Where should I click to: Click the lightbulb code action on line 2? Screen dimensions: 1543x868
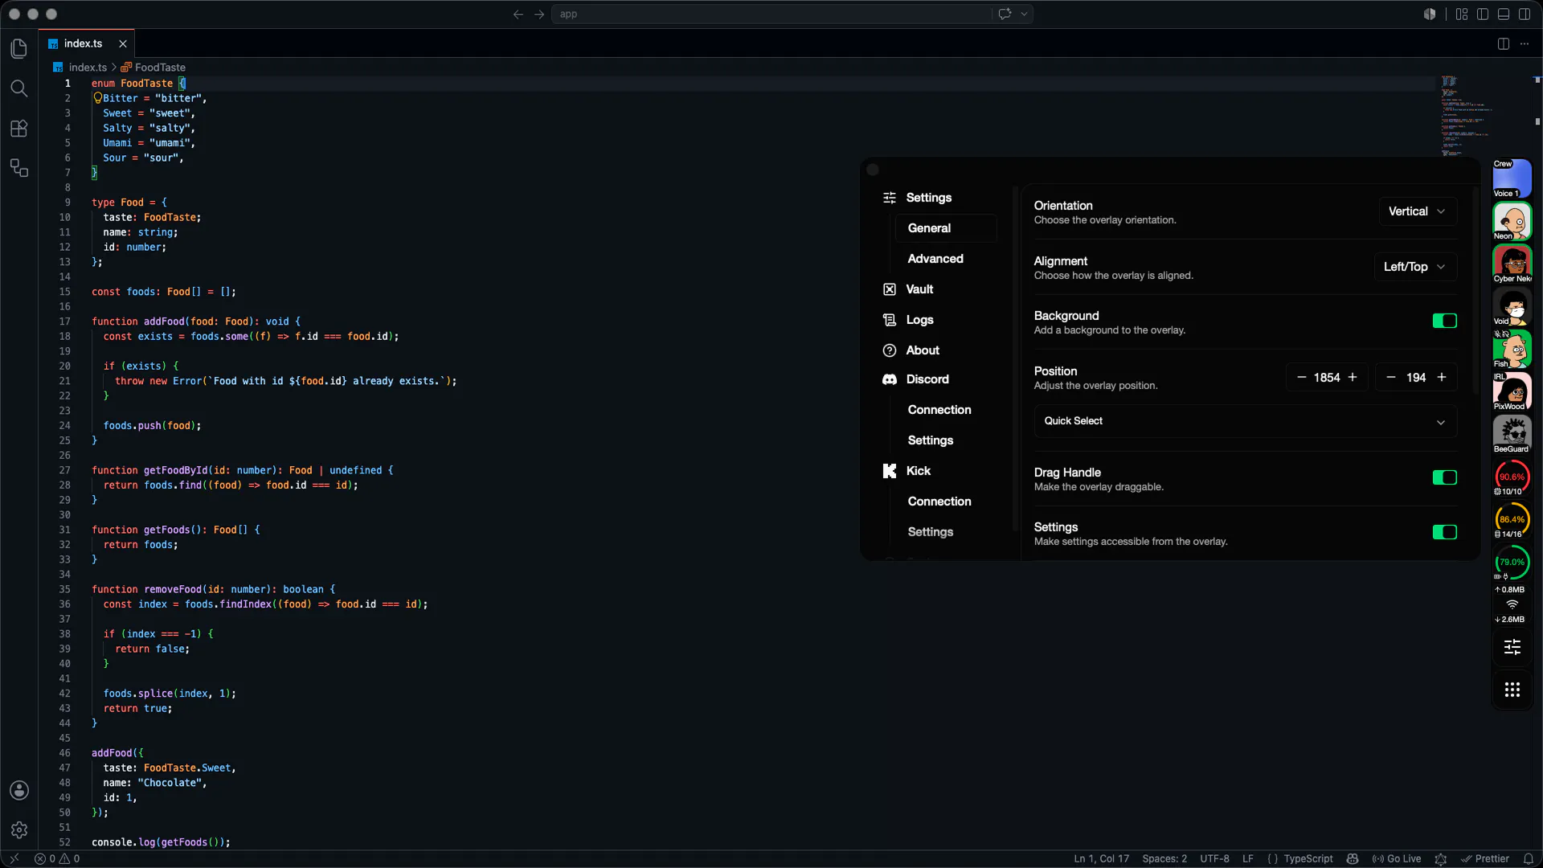[97, 98]
